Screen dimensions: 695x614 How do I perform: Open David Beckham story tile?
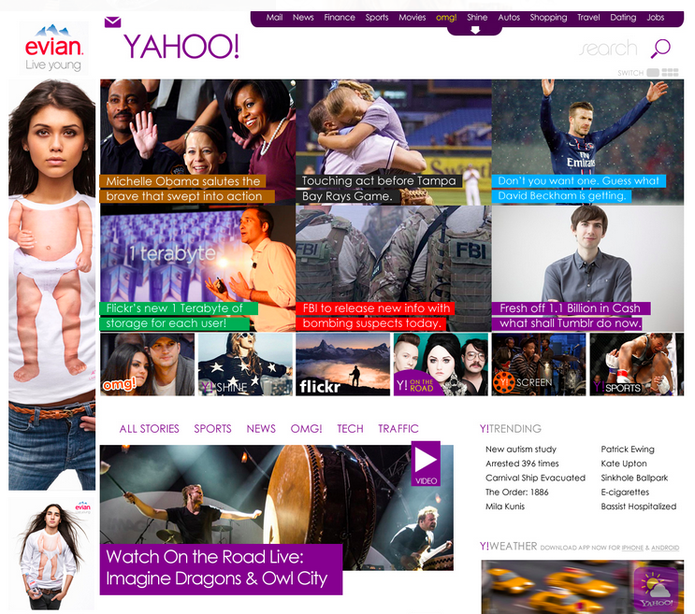587,142
